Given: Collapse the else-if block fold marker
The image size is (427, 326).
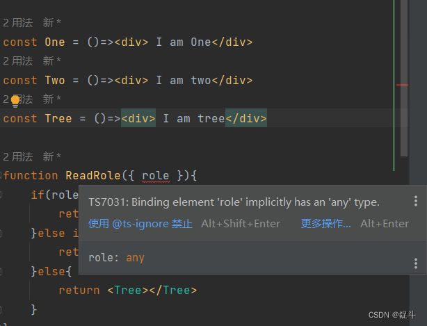Looking at the screenshot, I should pos(1,233).
